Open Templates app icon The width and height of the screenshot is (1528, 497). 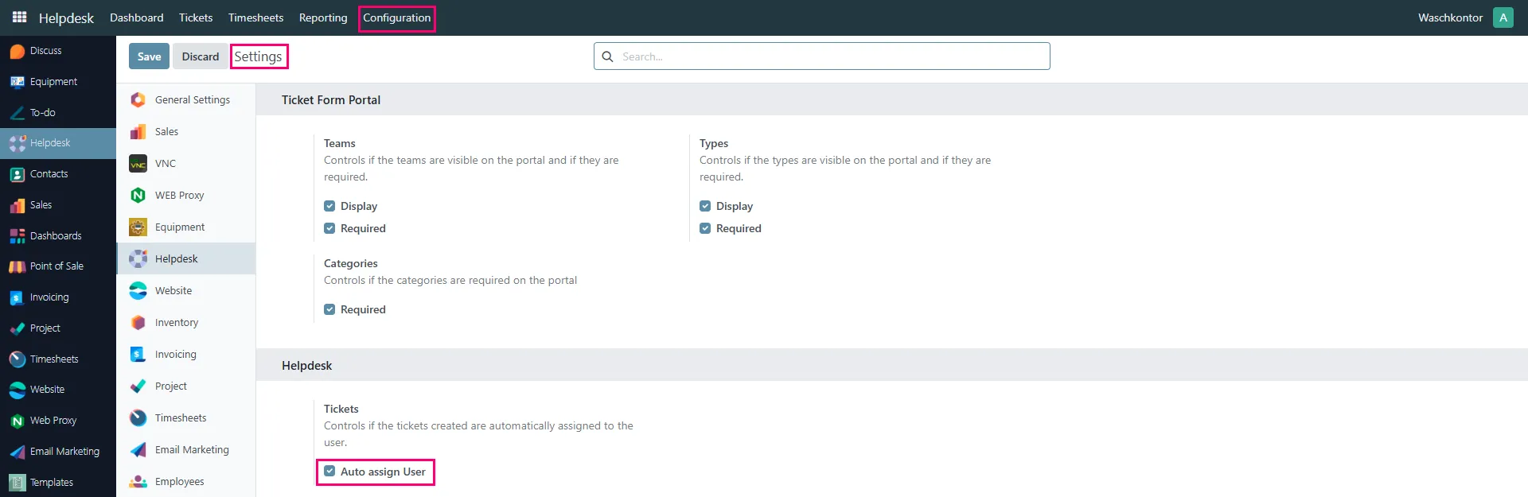pos(18,483)
